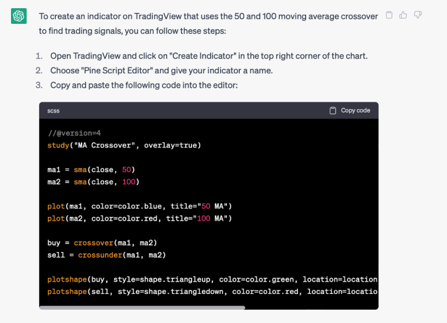Click the clipboard icon in the code header
Viewport: 447px width, 323px height.
333,110
